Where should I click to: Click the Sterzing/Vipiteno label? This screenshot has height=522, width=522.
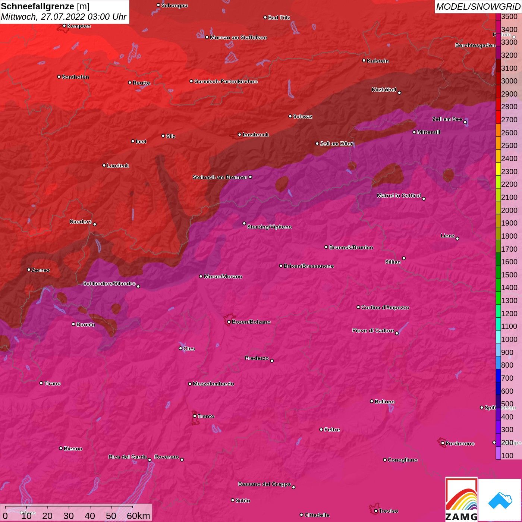(x=270, y=227)
